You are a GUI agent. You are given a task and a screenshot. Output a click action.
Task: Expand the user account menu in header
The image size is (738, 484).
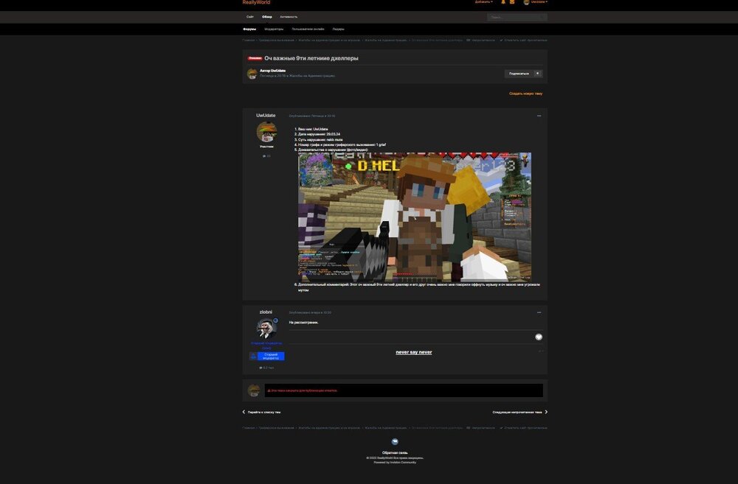tap(536, 2)
